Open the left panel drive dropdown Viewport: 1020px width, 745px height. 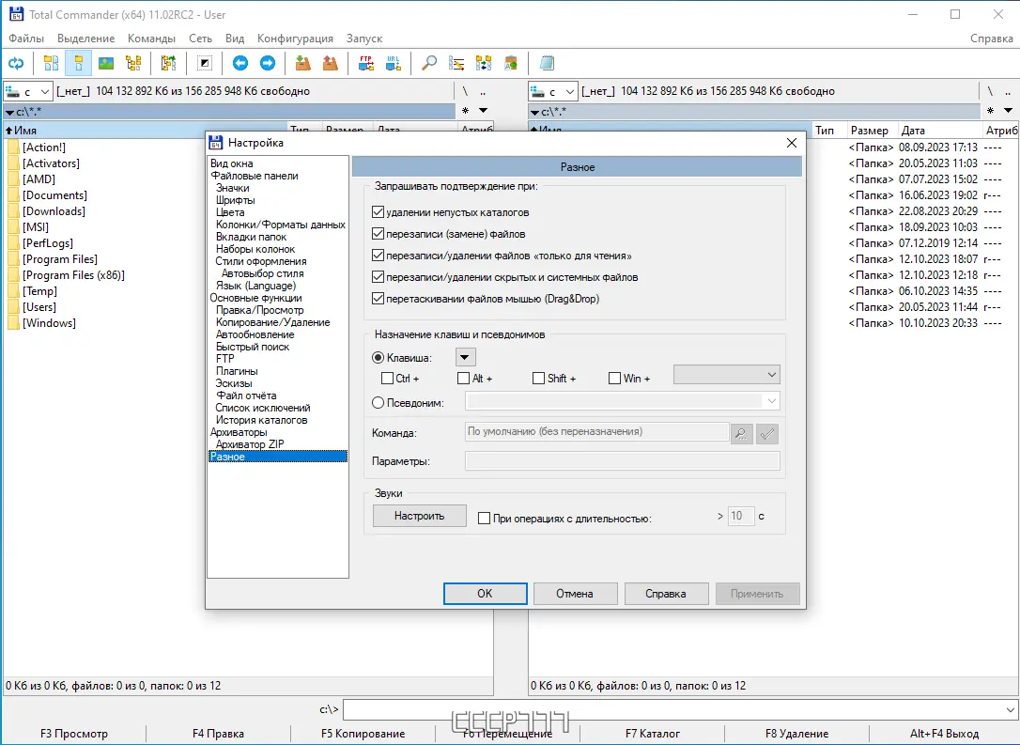[27, 91]
